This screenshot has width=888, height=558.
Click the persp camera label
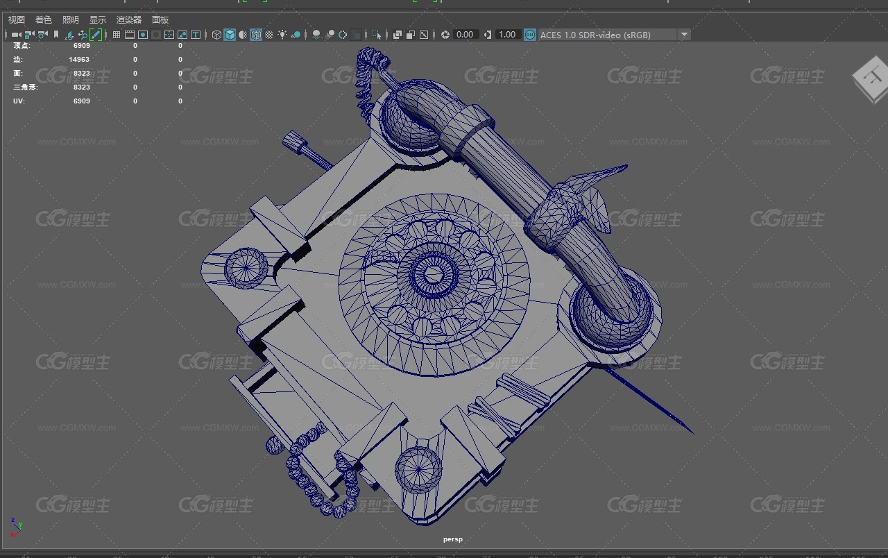453,539
